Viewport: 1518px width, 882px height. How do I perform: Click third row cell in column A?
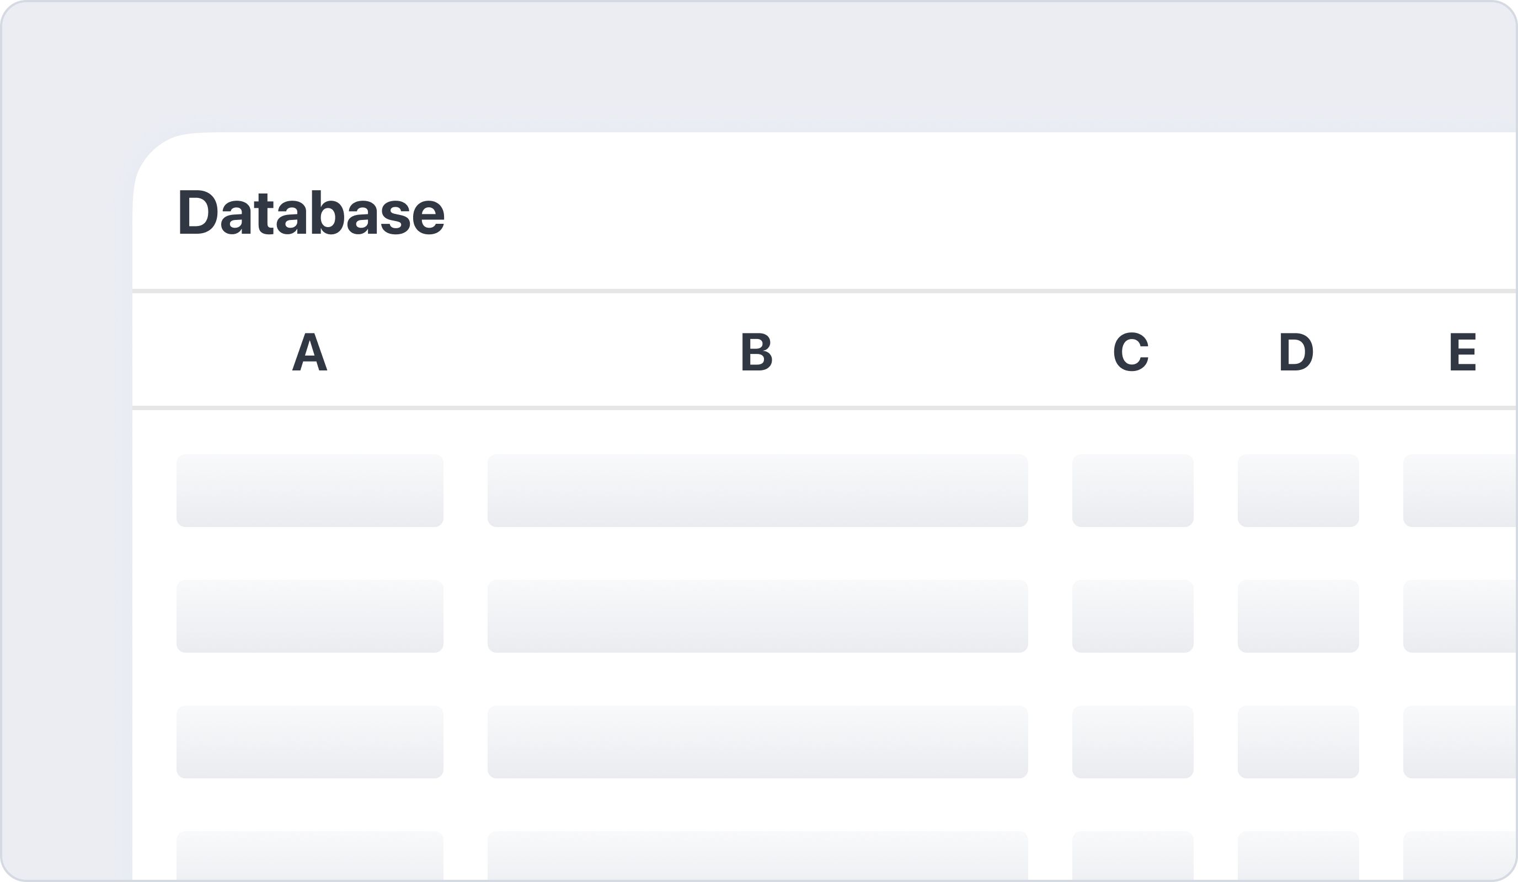pos(309,742)
